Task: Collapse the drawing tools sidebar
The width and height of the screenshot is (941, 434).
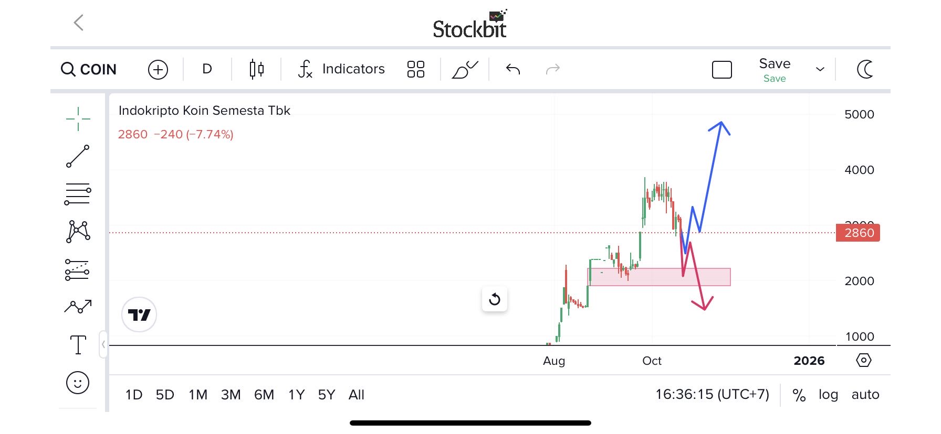Action: coord(103,344)
